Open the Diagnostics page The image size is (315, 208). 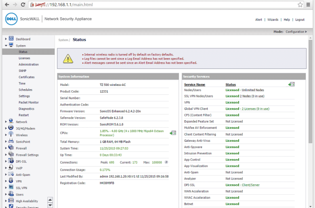coord(26,109)
